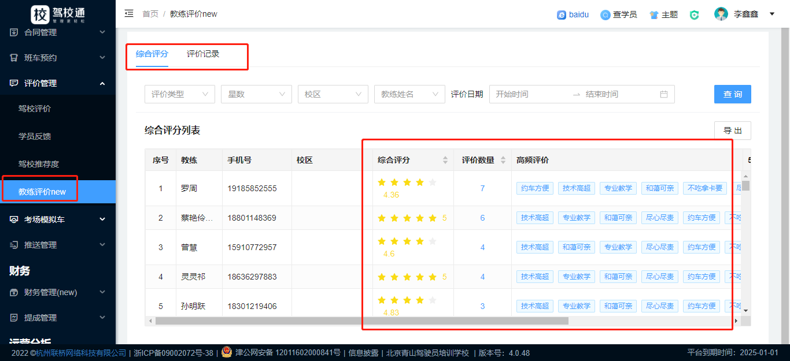
Task: Open the 主题 theme shirt icon
Action: tap(654, 14)
